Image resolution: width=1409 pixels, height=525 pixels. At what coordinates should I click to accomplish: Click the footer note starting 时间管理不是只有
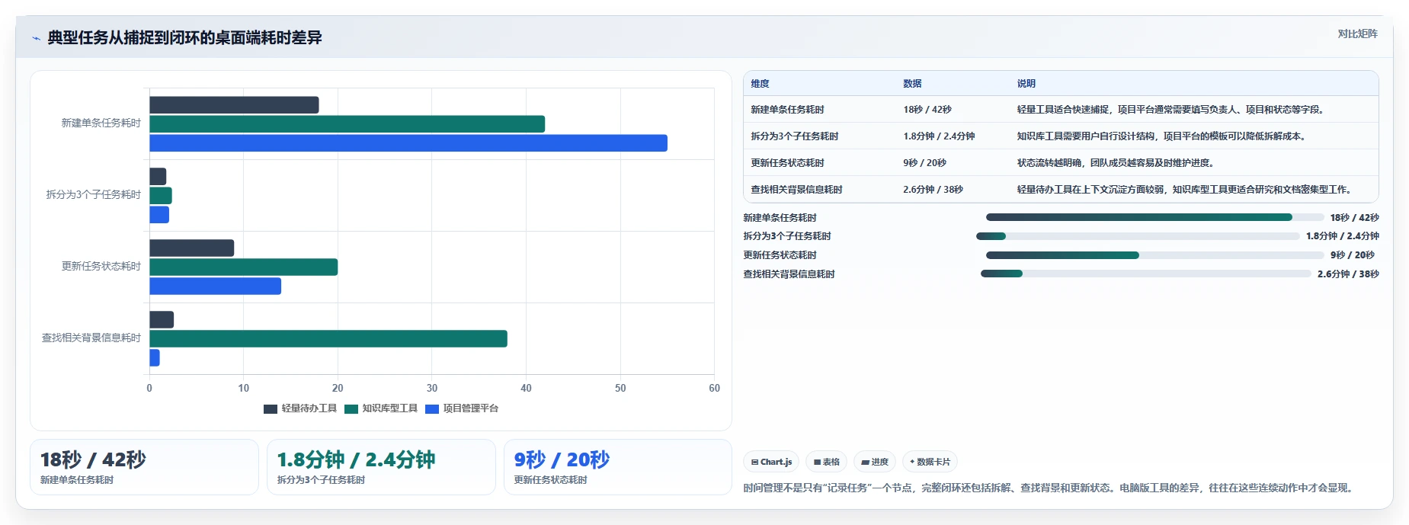(x=1050, y=488)
